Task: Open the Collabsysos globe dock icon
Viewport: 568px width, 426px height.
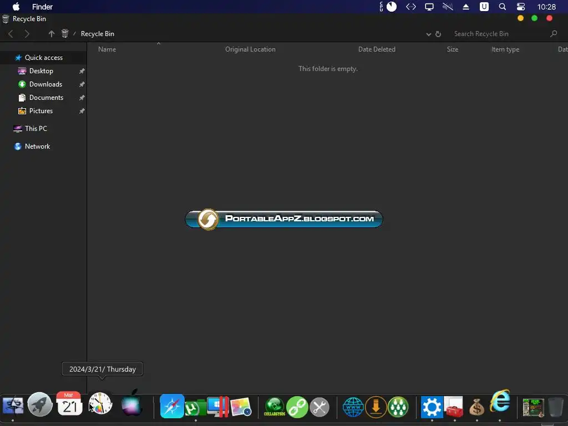Action: [275, 407]
